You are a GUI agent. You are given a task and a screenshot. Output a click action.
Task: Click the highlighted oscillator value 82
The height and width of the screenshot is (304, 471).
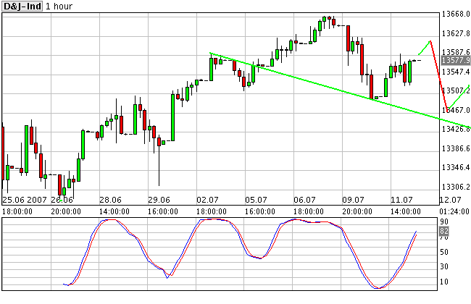pos(444,231)
